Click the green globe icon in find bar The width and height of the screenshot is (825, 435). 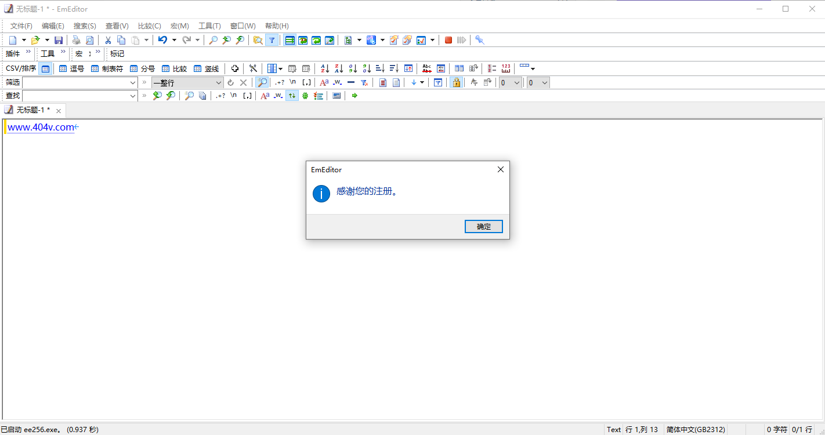coord(305,96)
